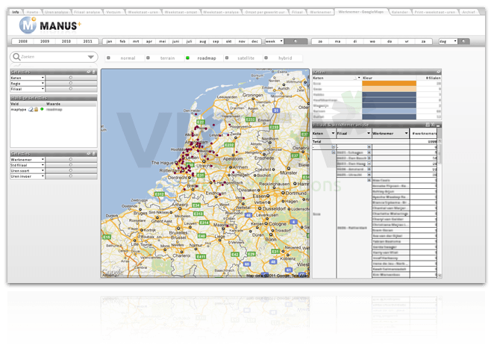Select month juni

176,41
